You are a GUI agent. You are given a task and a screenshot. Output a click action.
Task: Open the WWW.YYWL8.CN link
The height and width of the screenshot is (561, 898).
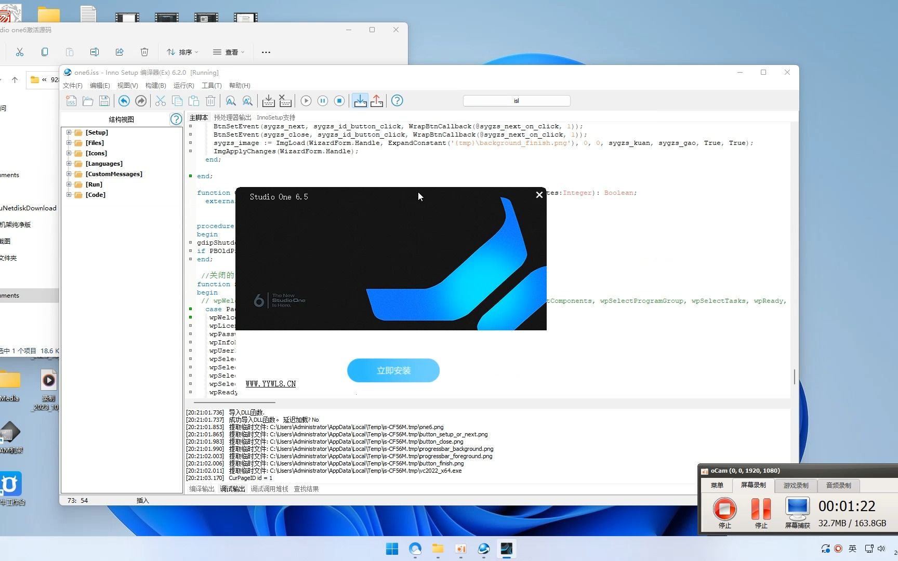click(271, 384)
